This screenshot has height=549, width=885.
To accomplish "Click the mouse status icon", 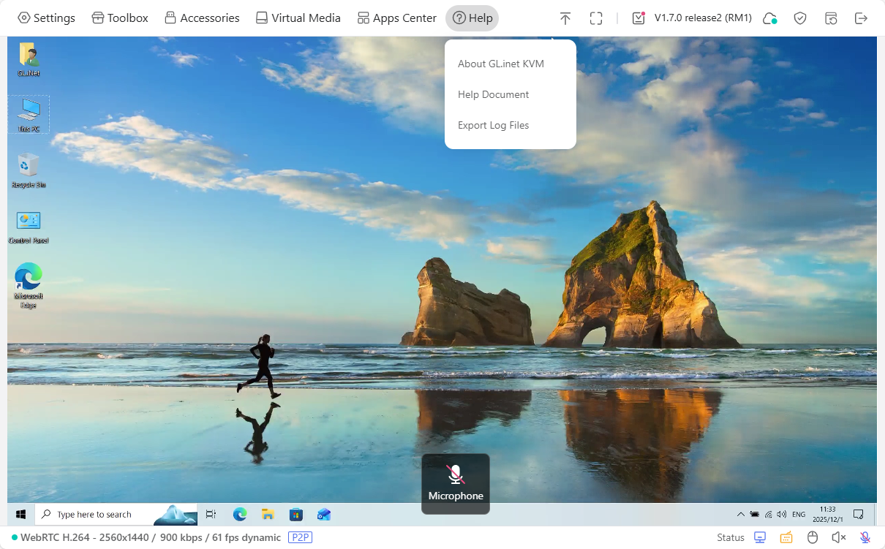I will point(812,537).
